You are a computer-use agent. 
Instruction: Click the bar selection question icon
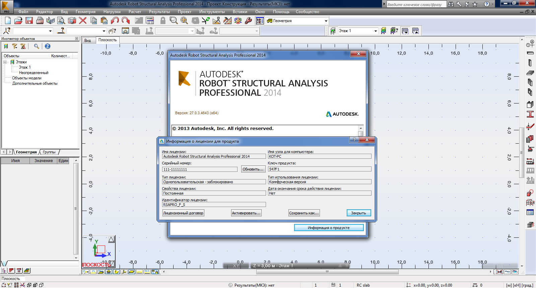pyautogui.click(x=61, y=31)
